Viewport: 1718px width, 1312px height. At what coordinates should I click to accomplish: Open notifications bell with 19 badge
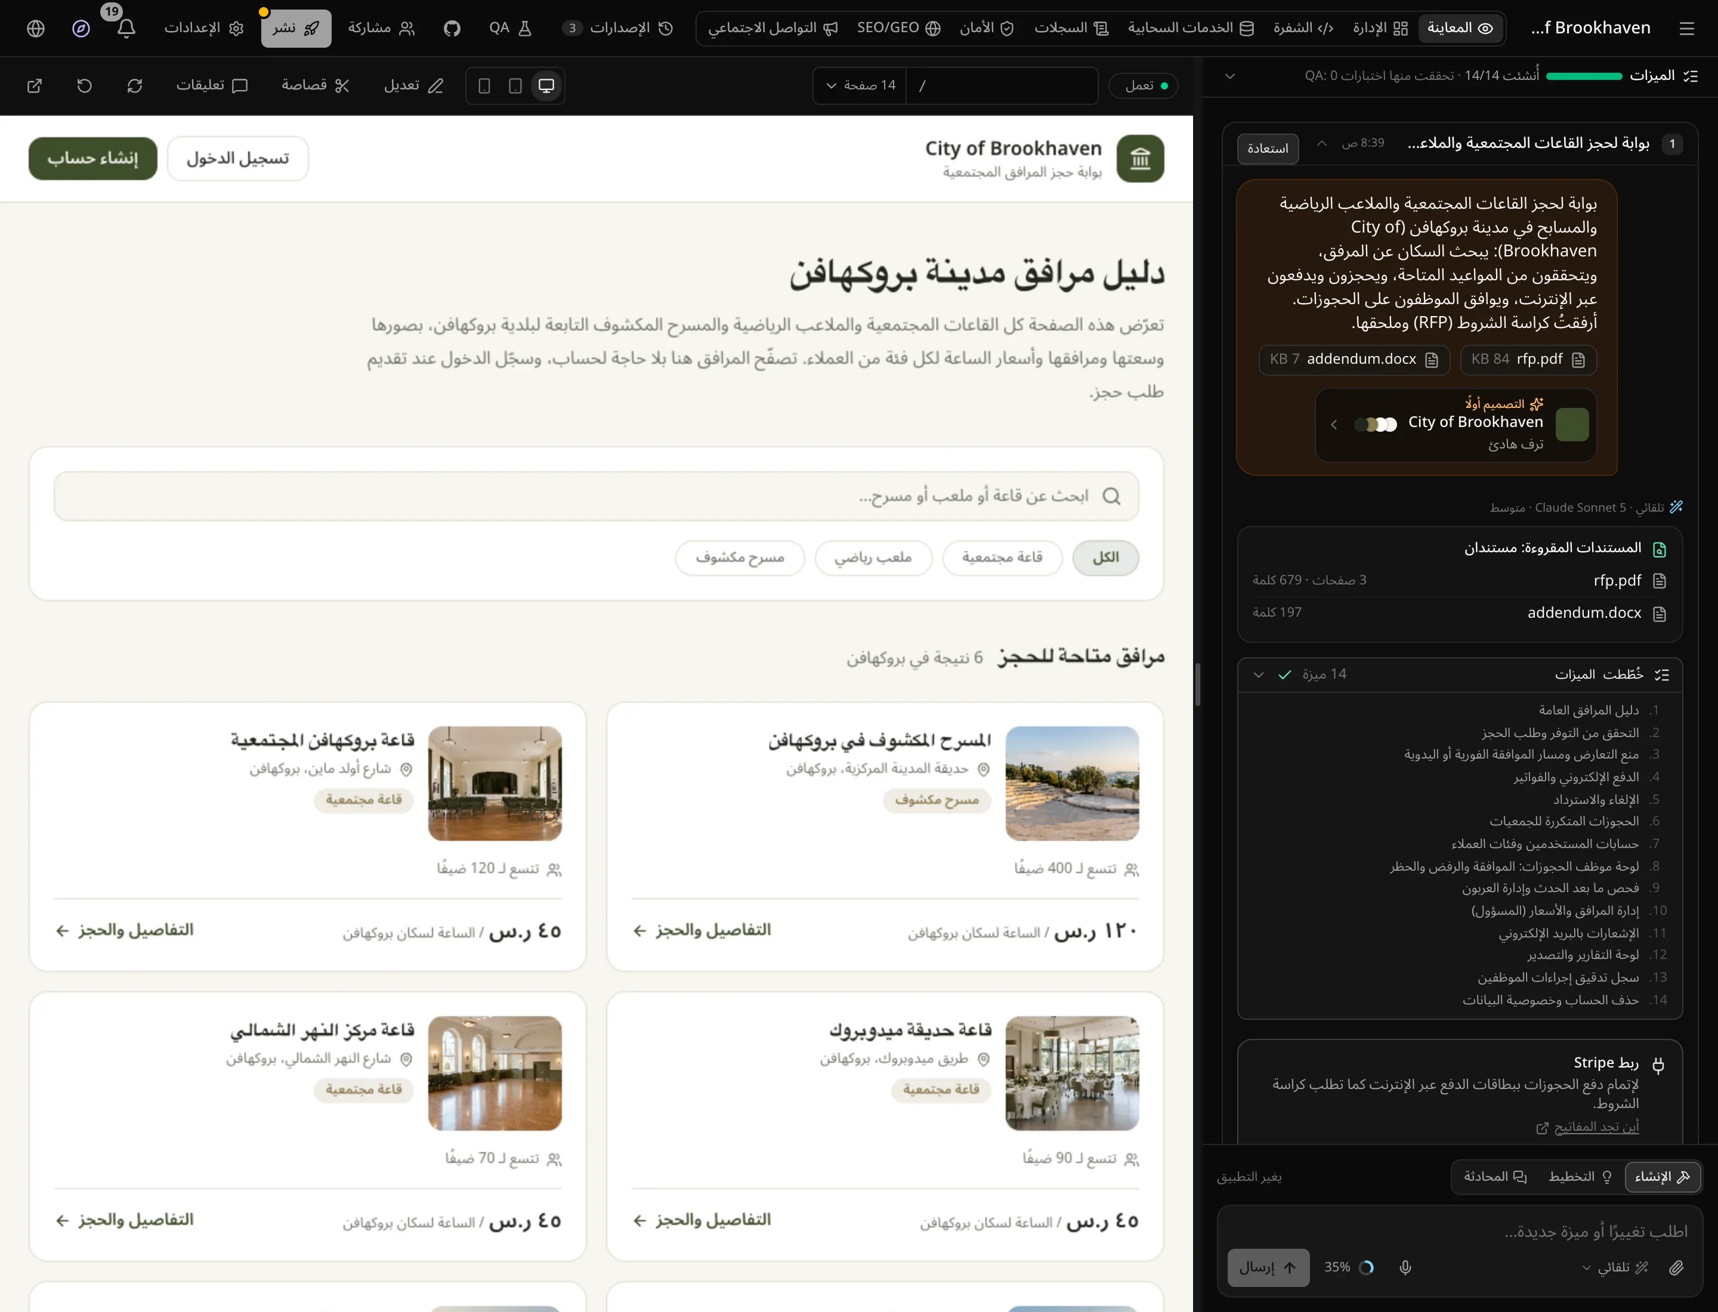point(126,28)
